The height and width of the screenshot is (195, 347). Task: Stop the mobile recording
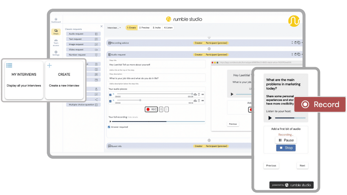(286, 148)
